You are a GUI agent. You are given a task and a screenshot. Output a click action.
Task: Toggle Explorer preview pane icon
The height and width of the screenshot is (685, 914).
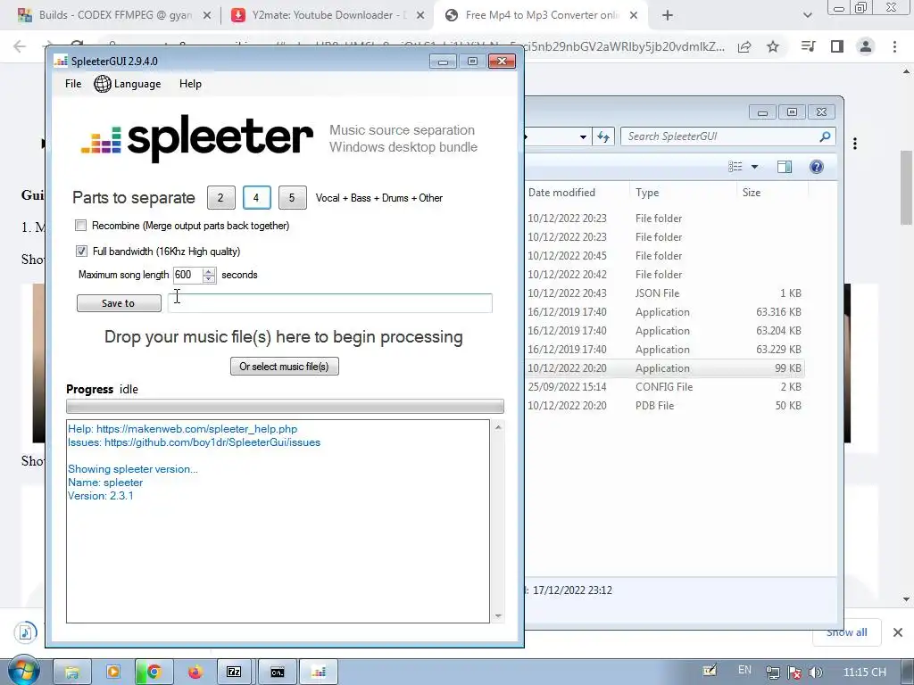tap(785, 167)
